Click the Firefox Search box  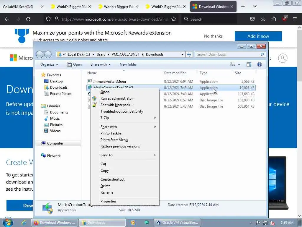point(209,19)
